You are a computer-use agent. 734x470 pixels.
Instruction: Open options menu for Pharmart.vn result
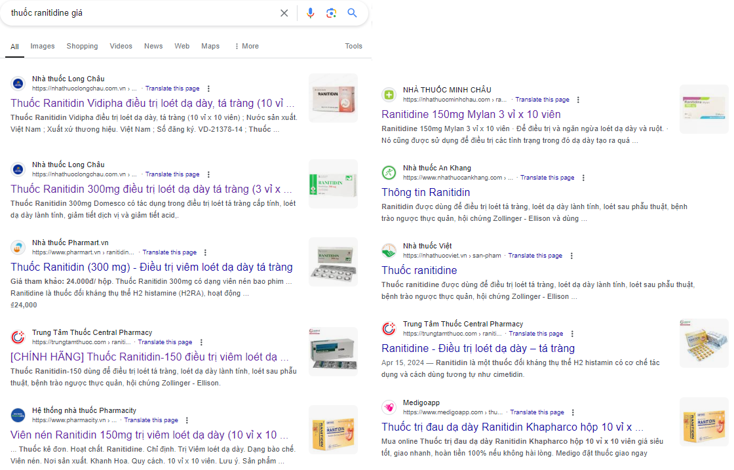[x=205, y=252]
